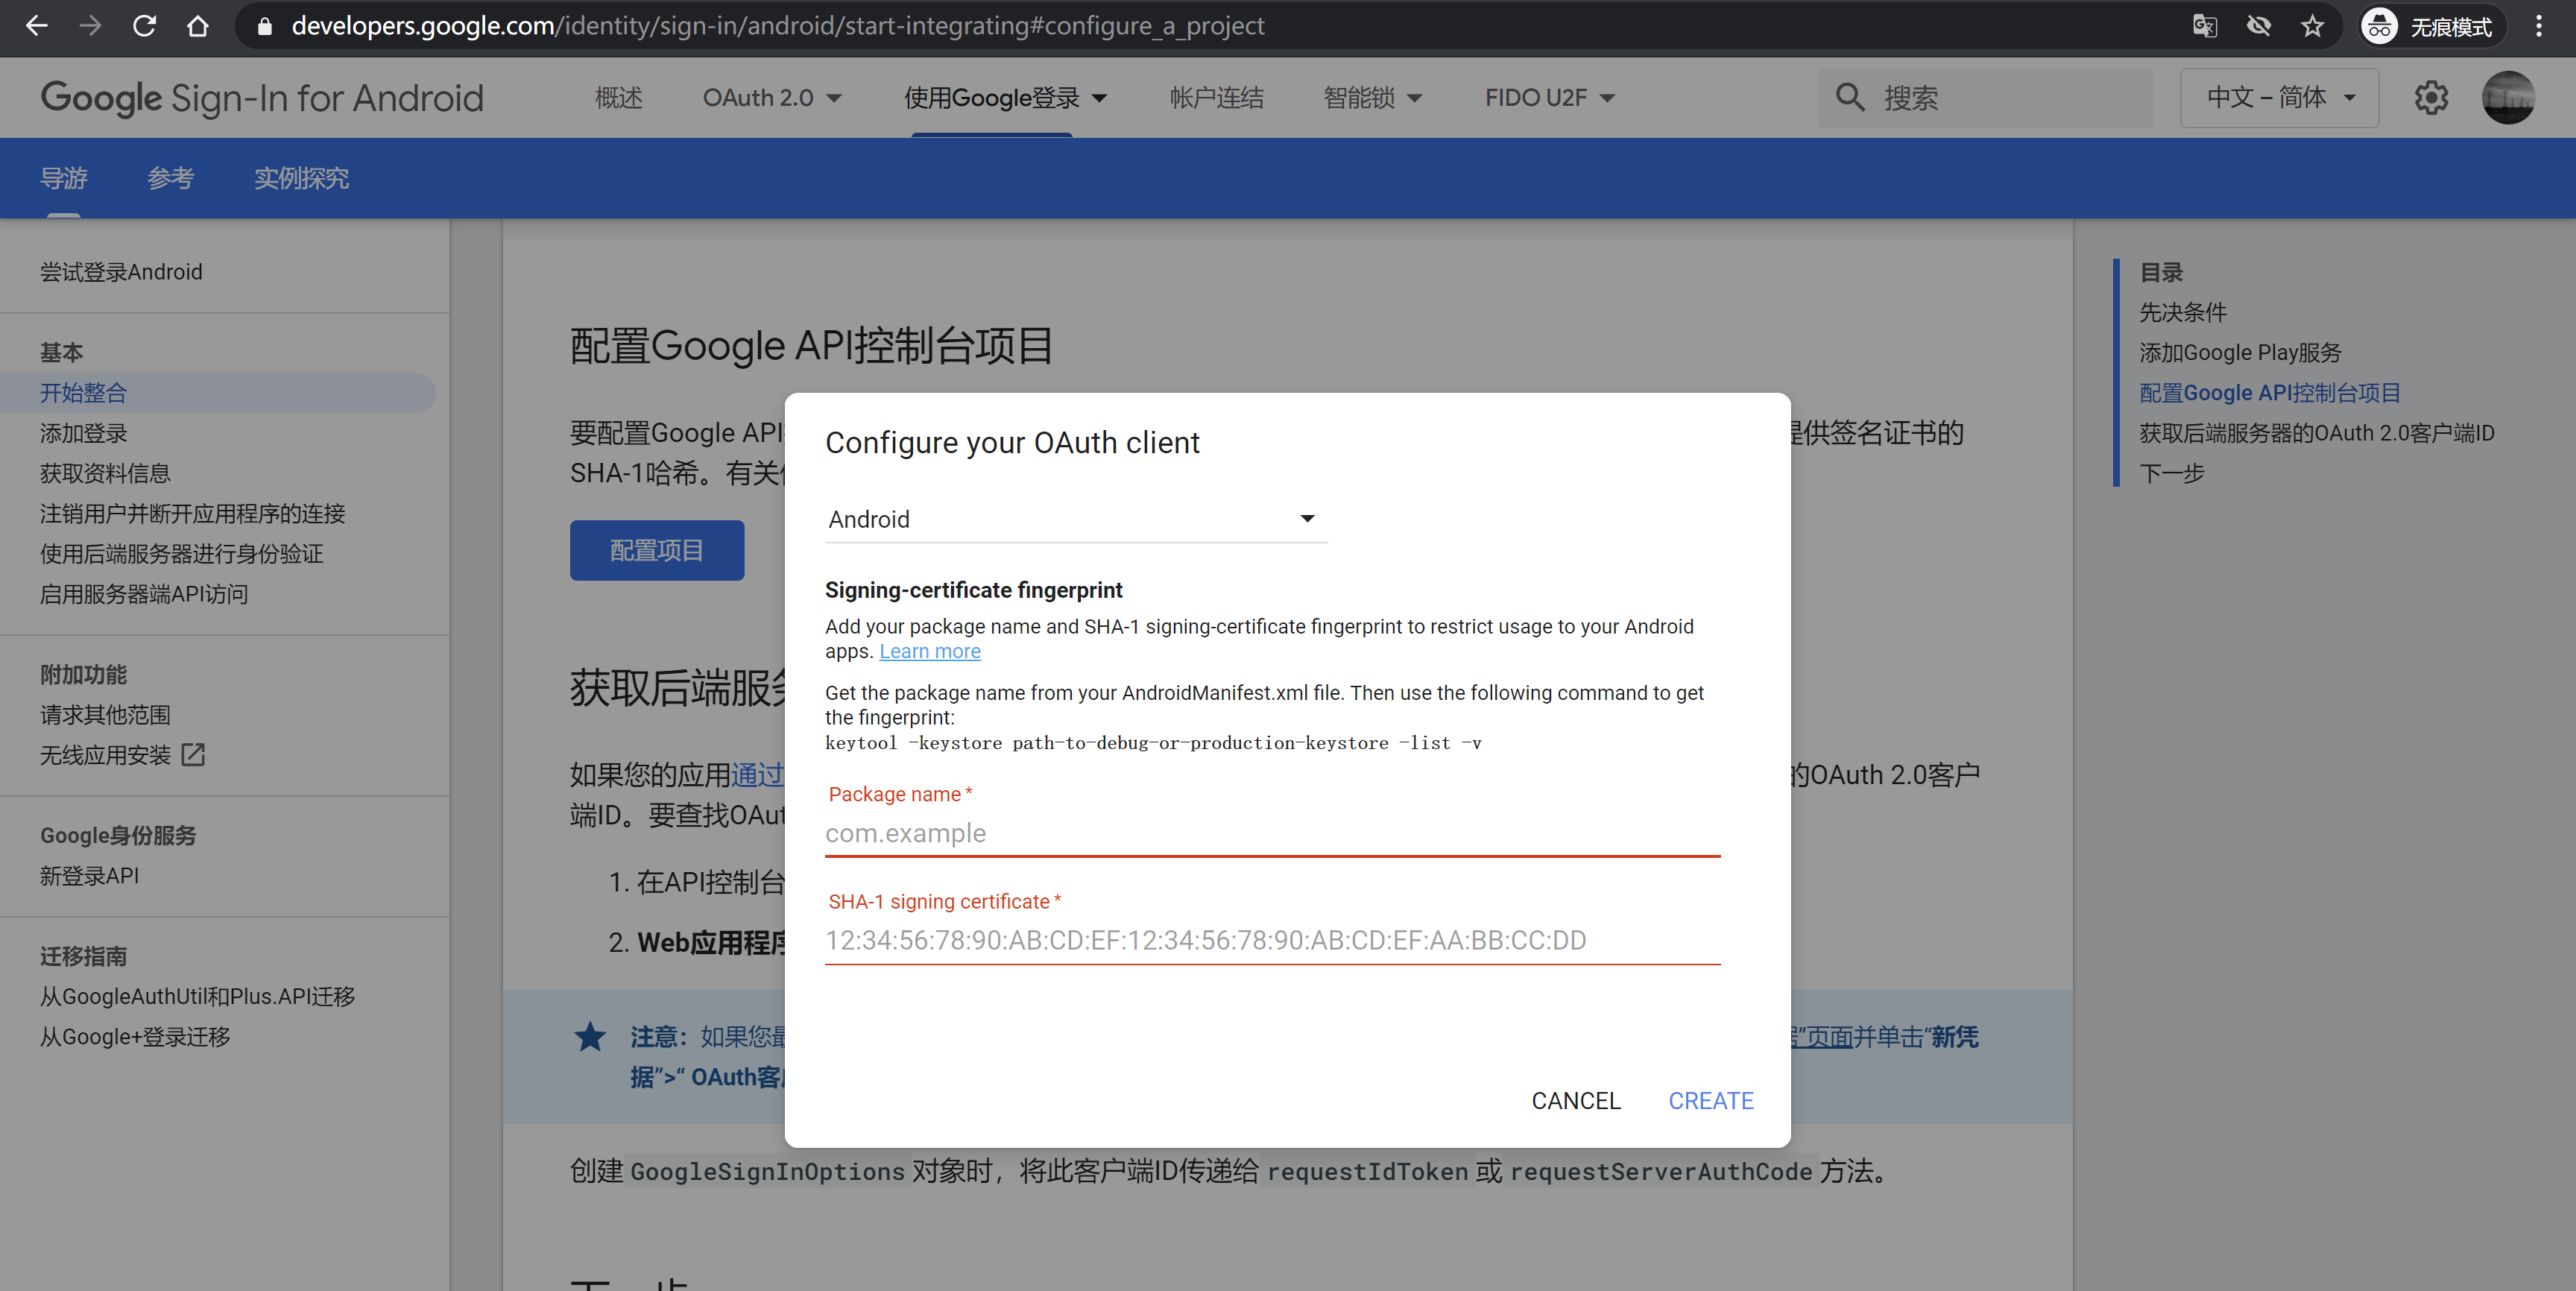Open 获取资料信息 in sidebar
This screenshot has height=1291, width=2576.
click(x=105, y=473)
